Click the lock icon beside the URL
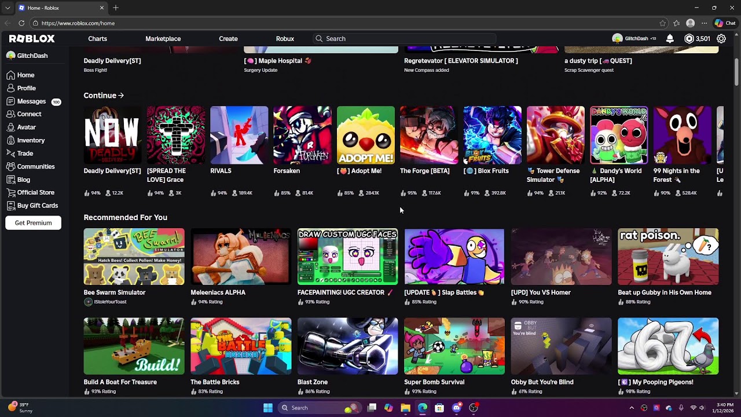Screen dimensions: 741x417 (36, 23)
